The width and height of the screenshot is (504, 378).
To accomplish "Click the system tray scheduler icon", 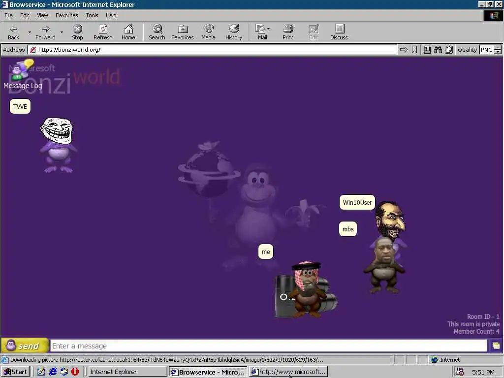I will click(460, 372).
